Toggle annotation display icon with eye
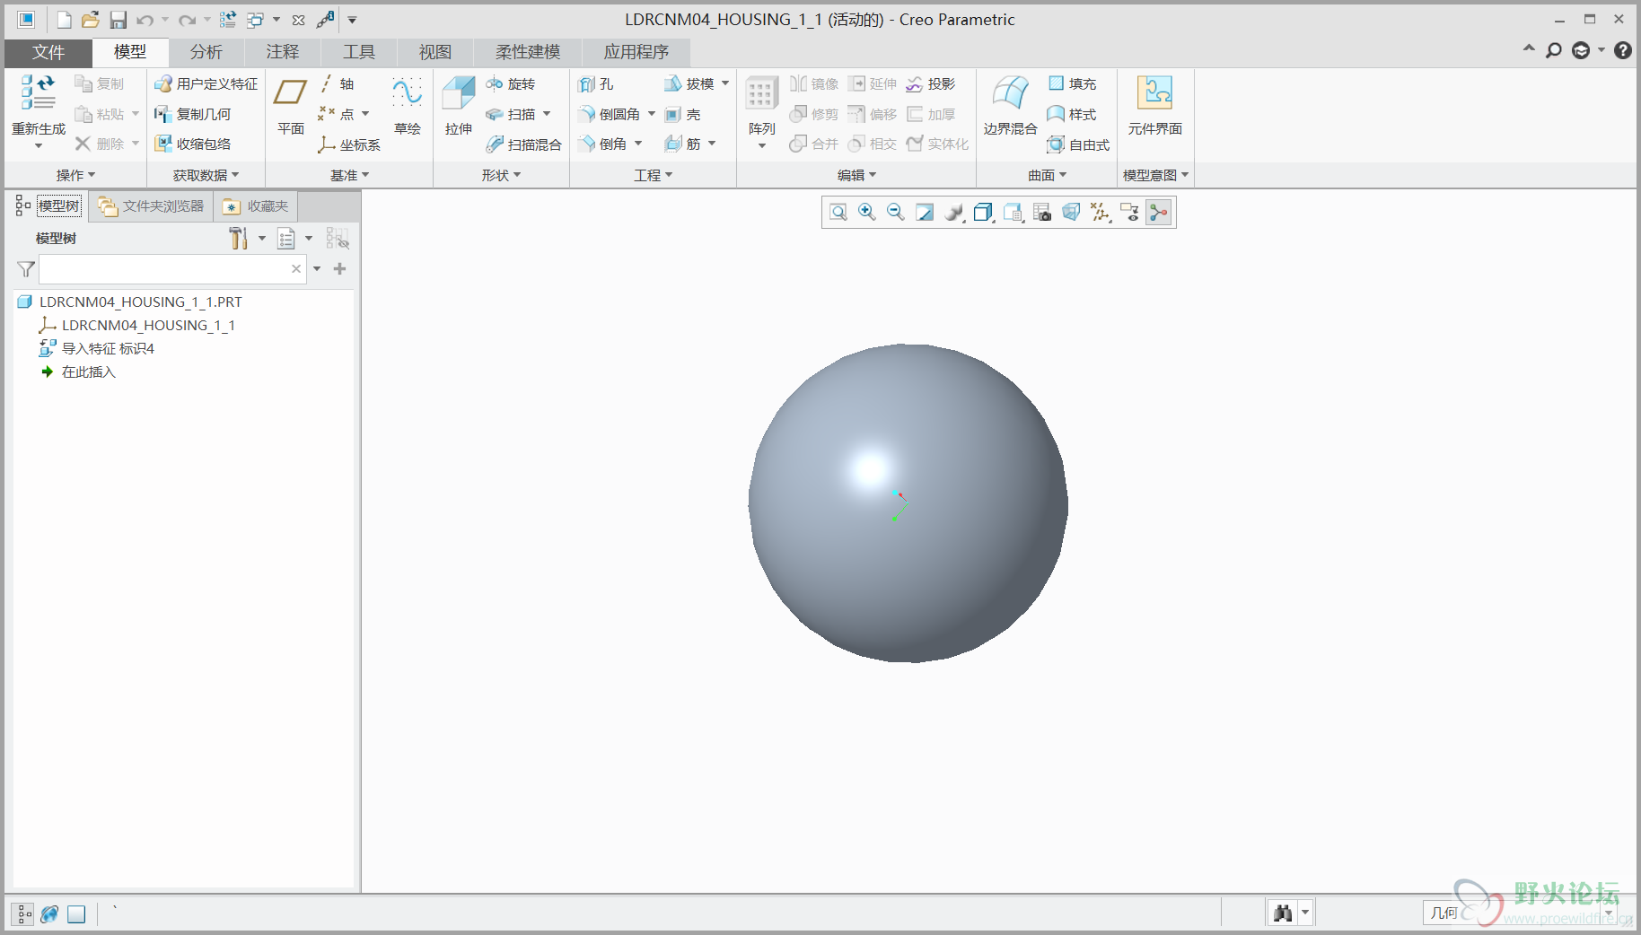The width and height of the screenshot is (1641, 935). pyautogui.click(x=1130, y=213)
